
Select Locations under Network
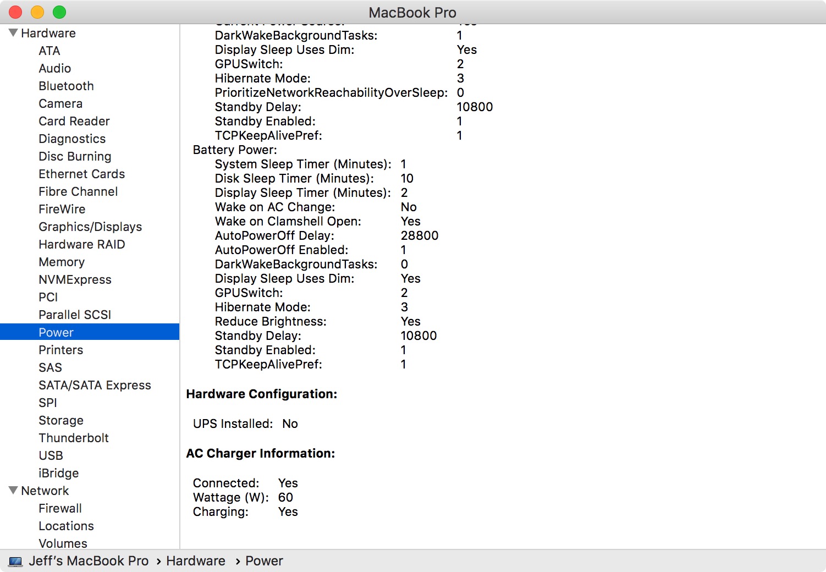(x=66, y=526)
